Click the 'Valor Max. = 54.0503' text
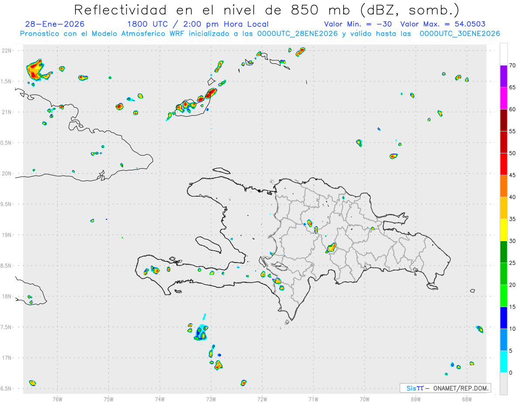The height and width of the screenshot is (405, 524). (x=442, y=24)
